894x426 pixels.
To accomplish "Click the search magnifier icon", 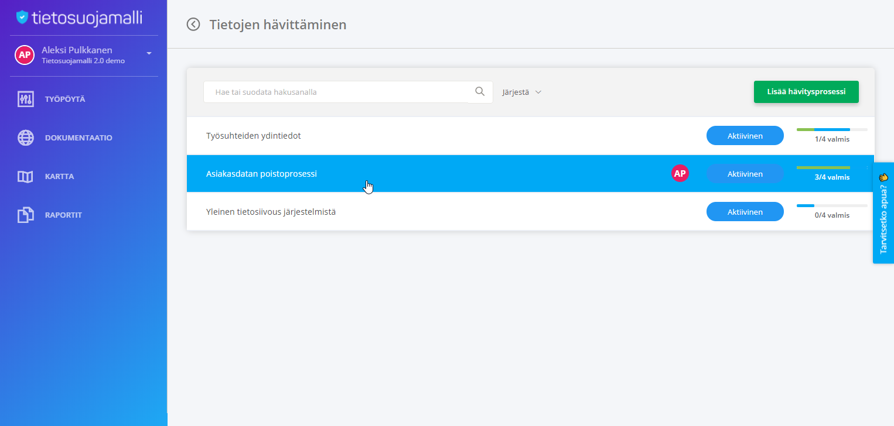I will pos(480,91).
